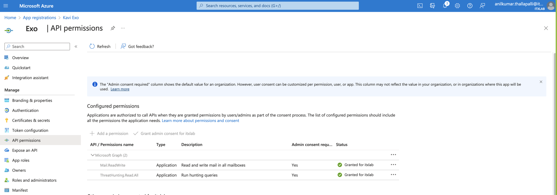Click 'Granted for itxlab' in ThreatHunting.Read.All row
Image resolution: width=557 pixels, height=195 pixels.
[359, 175]
